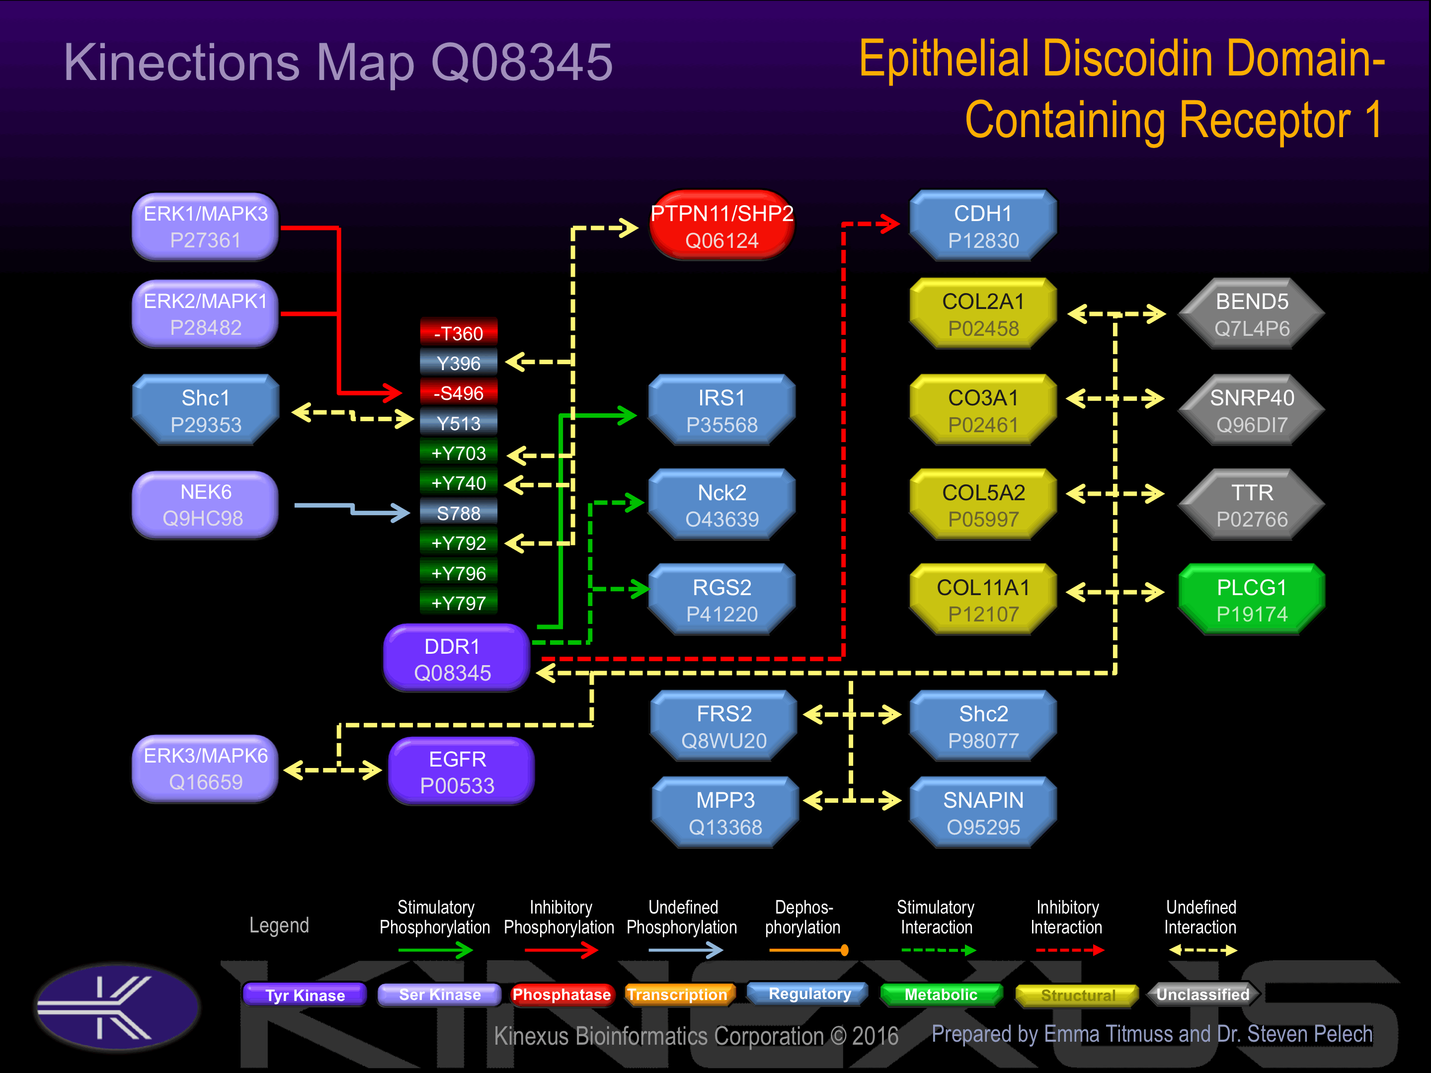Viewport: 1431px width, 1073px height.
Task: Click the Inhibitory Phosphorylation red arrow
Action: [561, 950]
